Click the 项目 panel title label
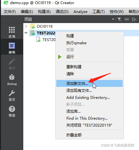 [x=28, y=19]
